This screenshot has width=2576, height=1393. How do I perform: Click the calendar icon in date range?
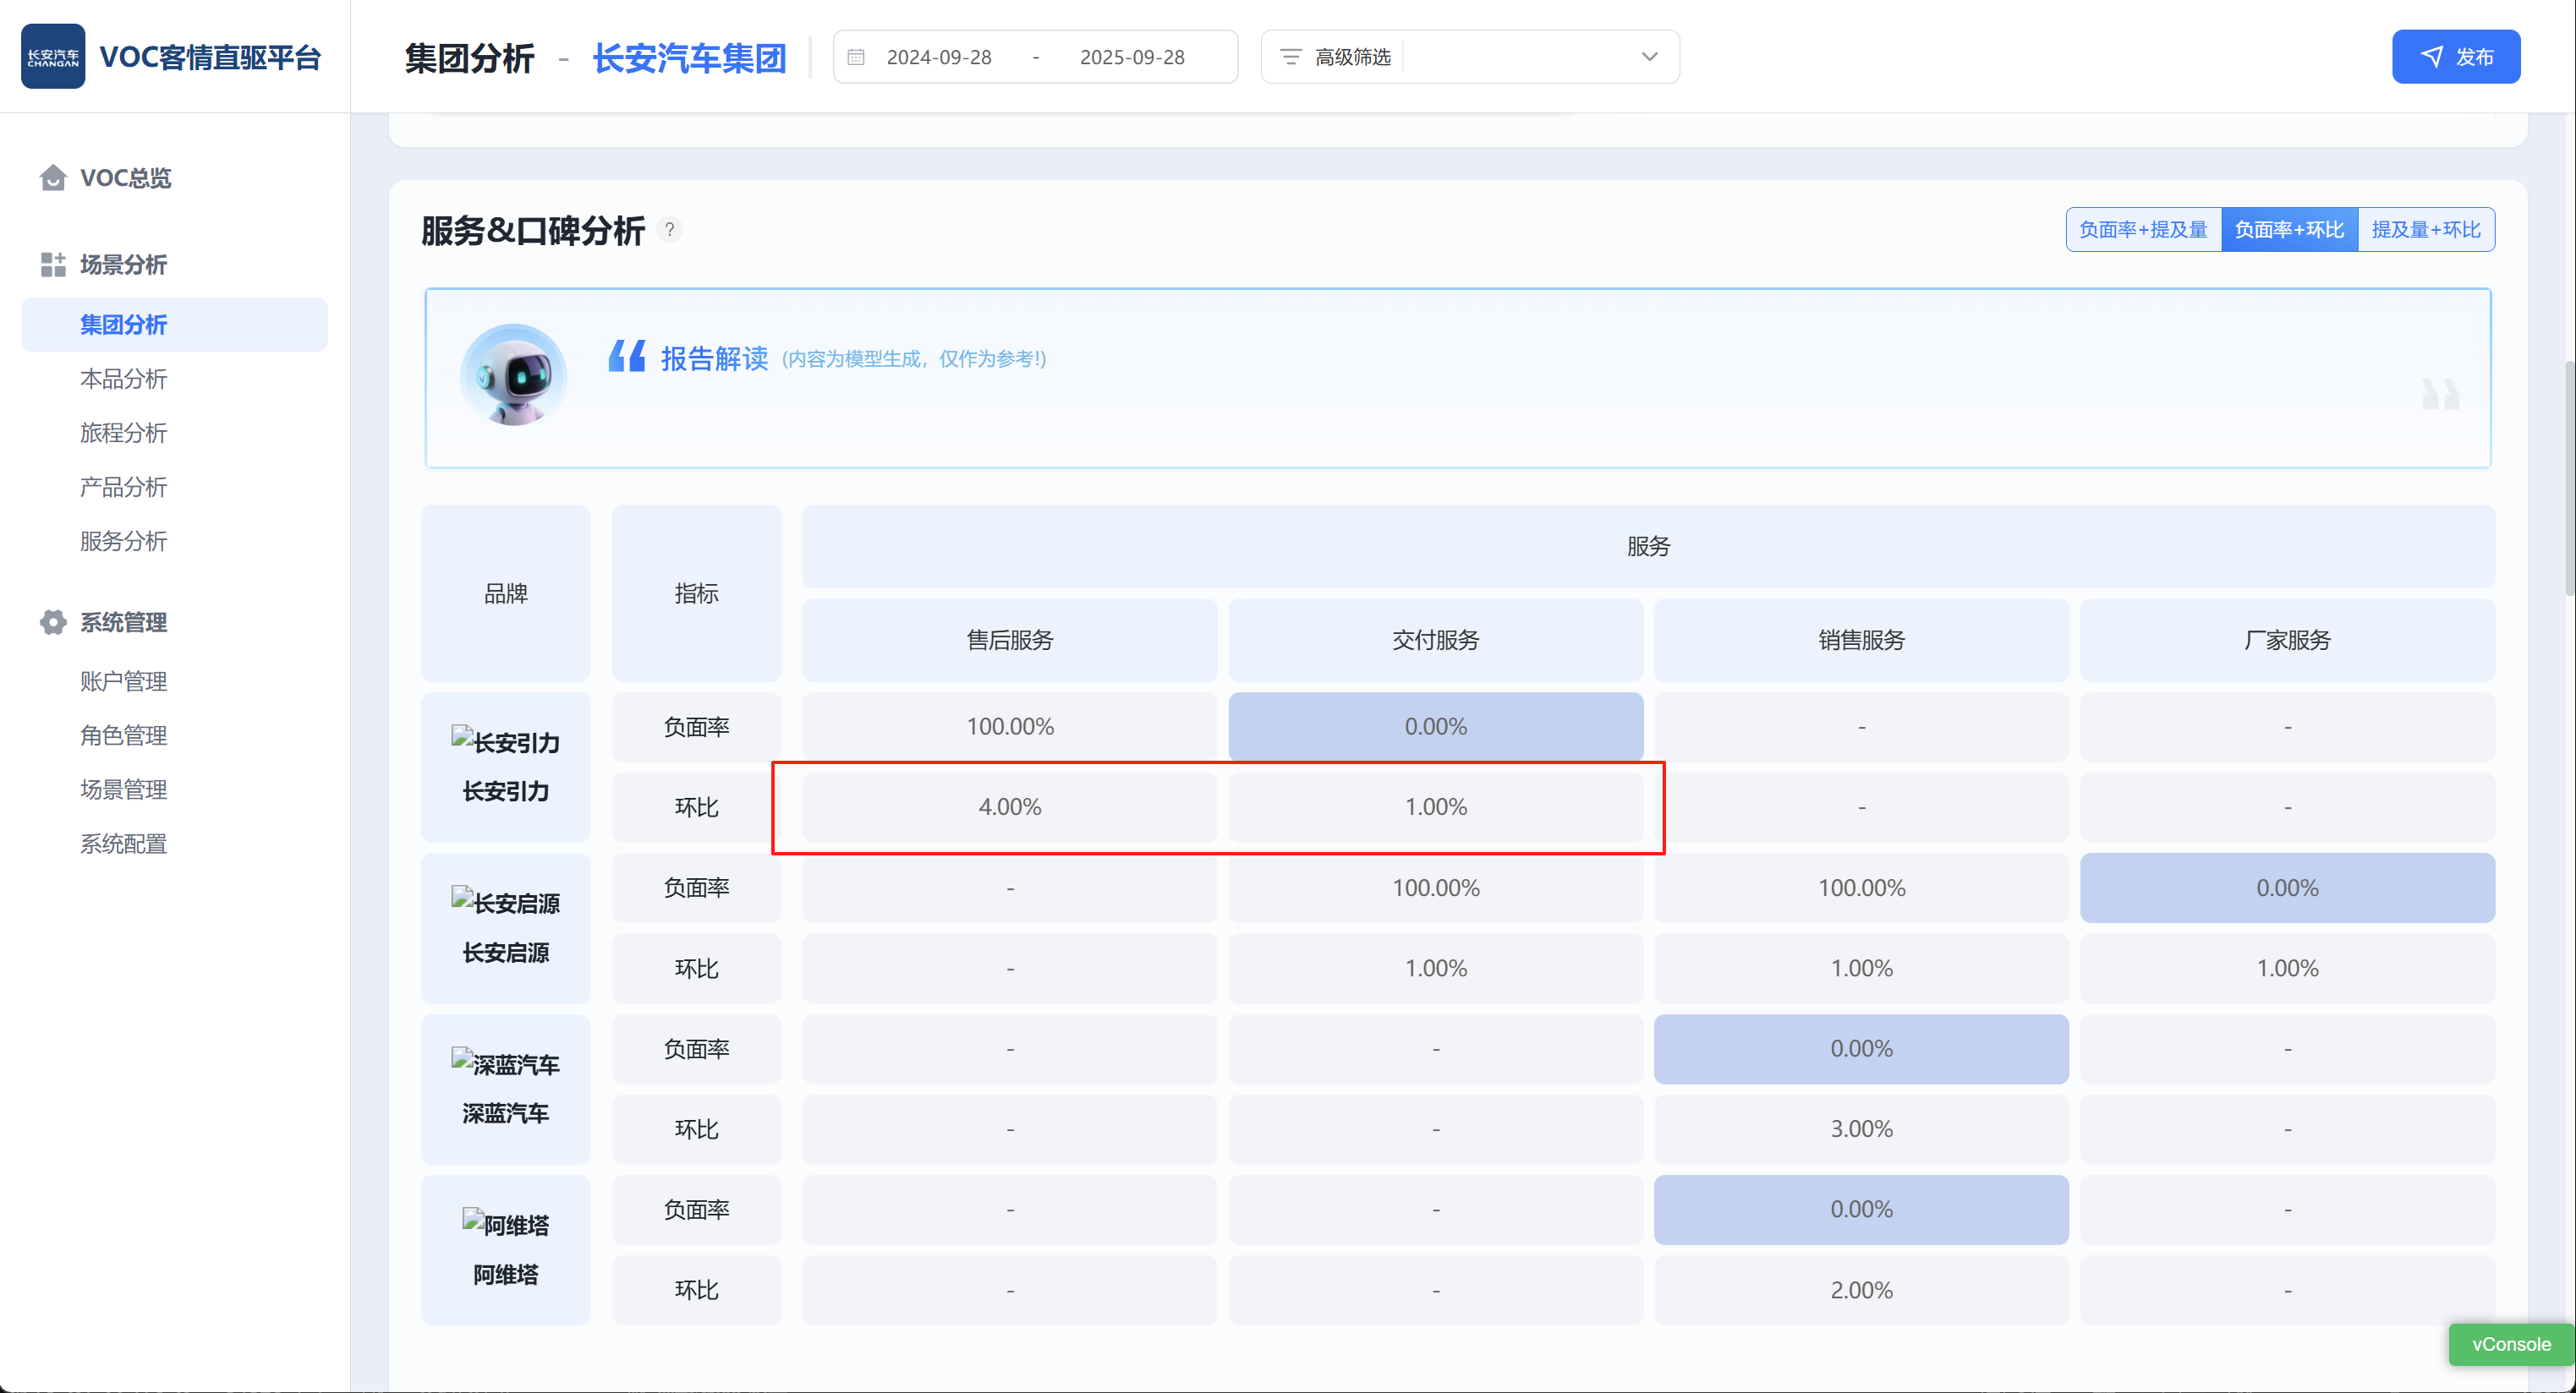click(x=856, y=57)
